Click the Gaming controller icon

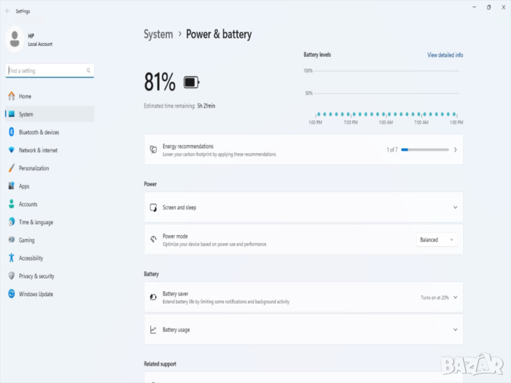[x=11, y=240]
